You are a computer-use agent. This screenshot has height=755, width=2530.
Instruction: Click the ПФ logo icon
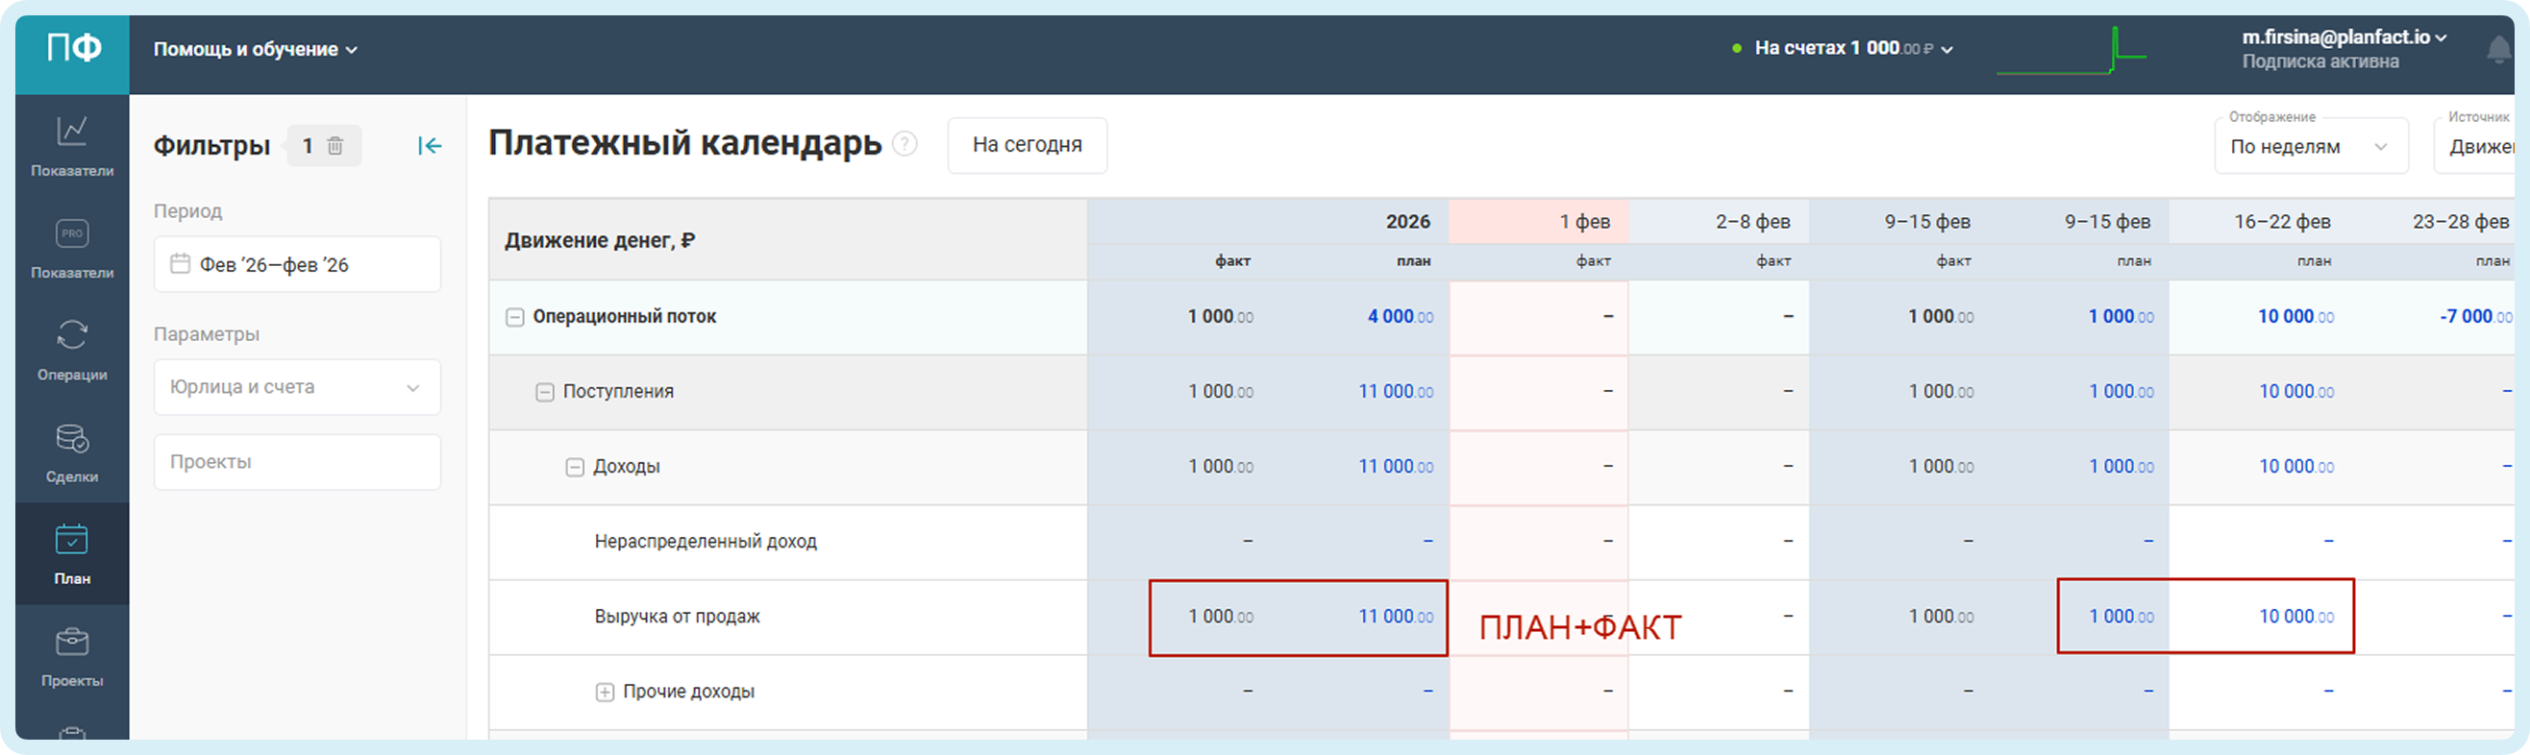coord(73,47)
